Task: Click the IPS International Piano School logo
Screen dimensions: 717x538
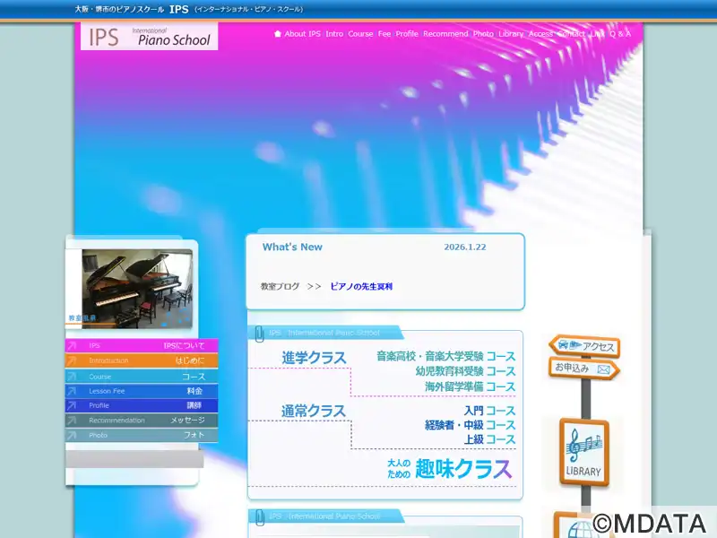Action: pos(149,37)
